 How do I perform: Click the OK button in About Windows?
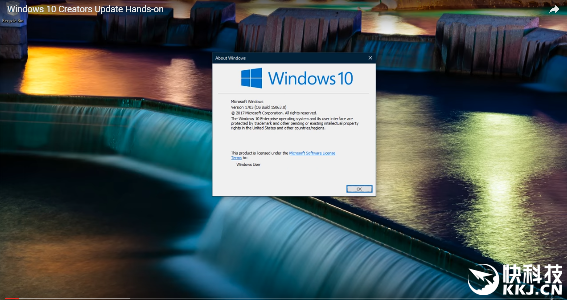[x=359, y=189]
